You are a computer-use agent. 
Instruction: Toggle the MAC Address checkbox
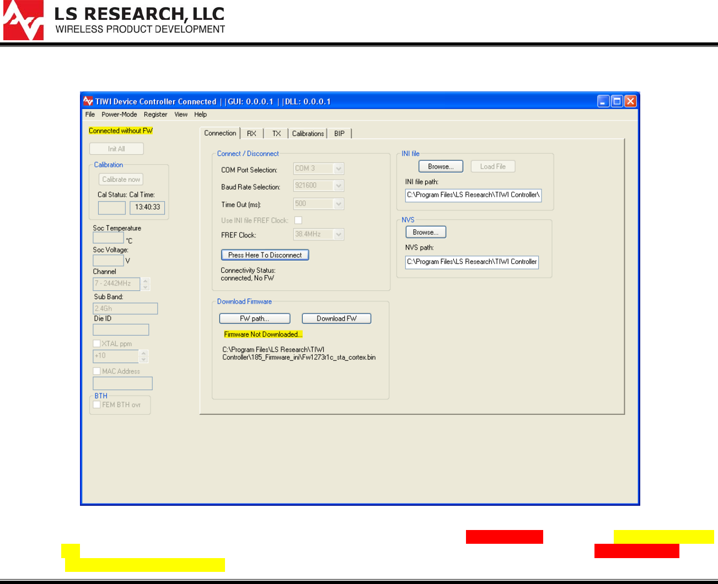(97, 371)
